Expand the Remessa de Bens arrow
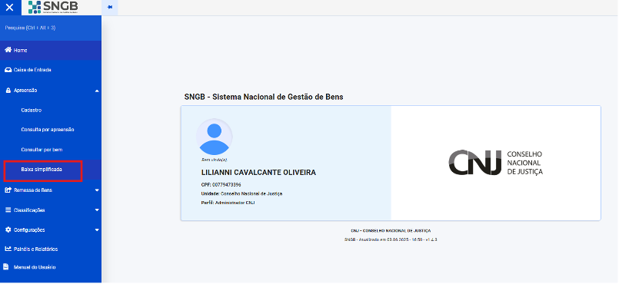 pyautogui.click(x=97, y=190)
